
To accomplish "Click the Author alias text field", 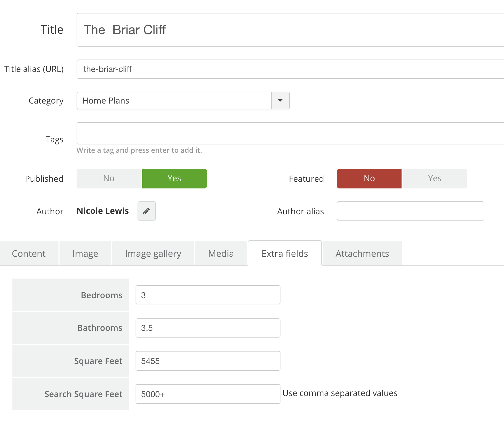I will point(410,211).
